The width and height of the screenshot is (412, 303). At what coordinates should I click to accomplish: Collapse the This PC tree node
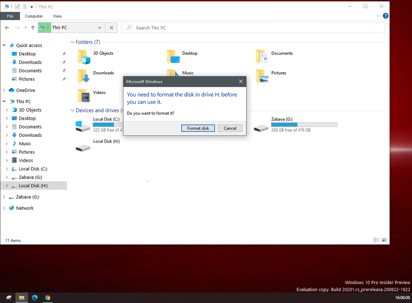(x=4, y=102)
